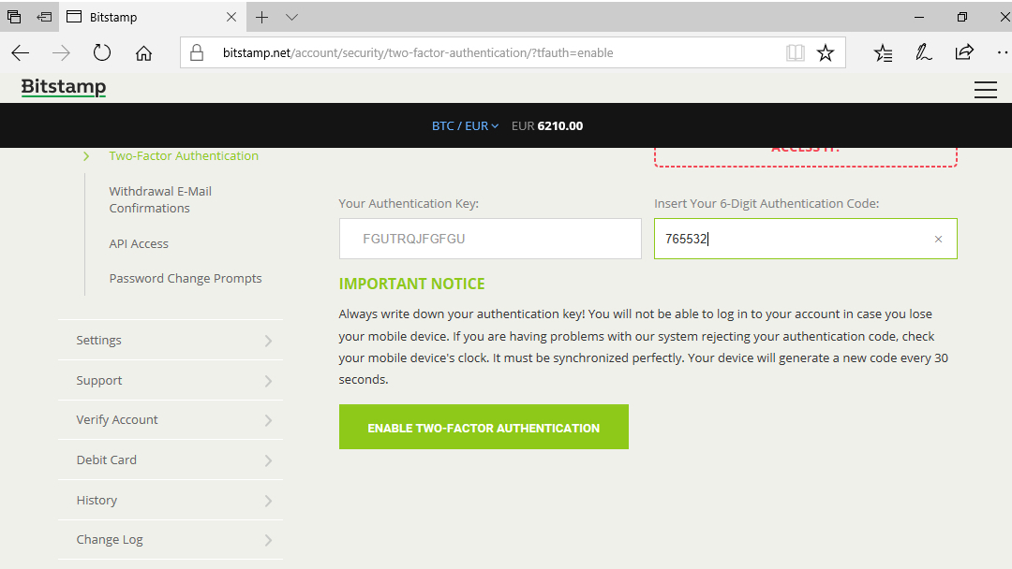Viewport: 1012px width, 569px height.
Task: Minimize the browser window
Action: [919, 18]
